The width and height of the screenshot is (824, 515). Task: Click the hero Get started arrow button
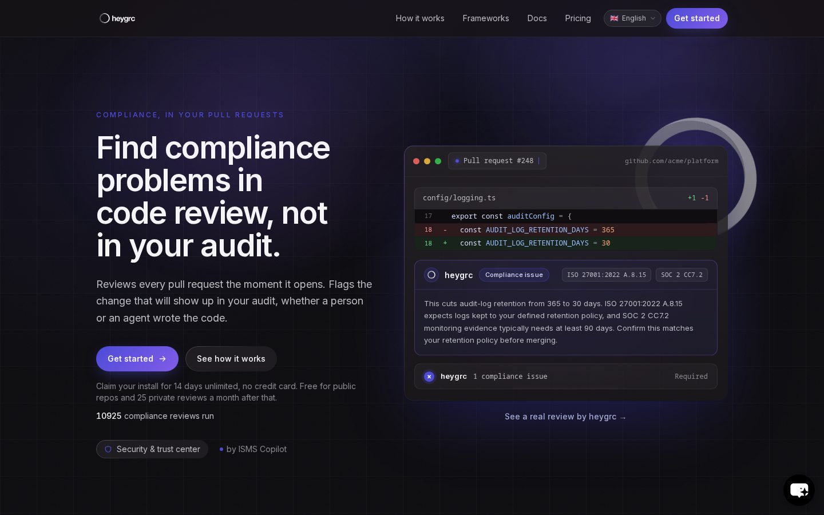pos(137,359)
